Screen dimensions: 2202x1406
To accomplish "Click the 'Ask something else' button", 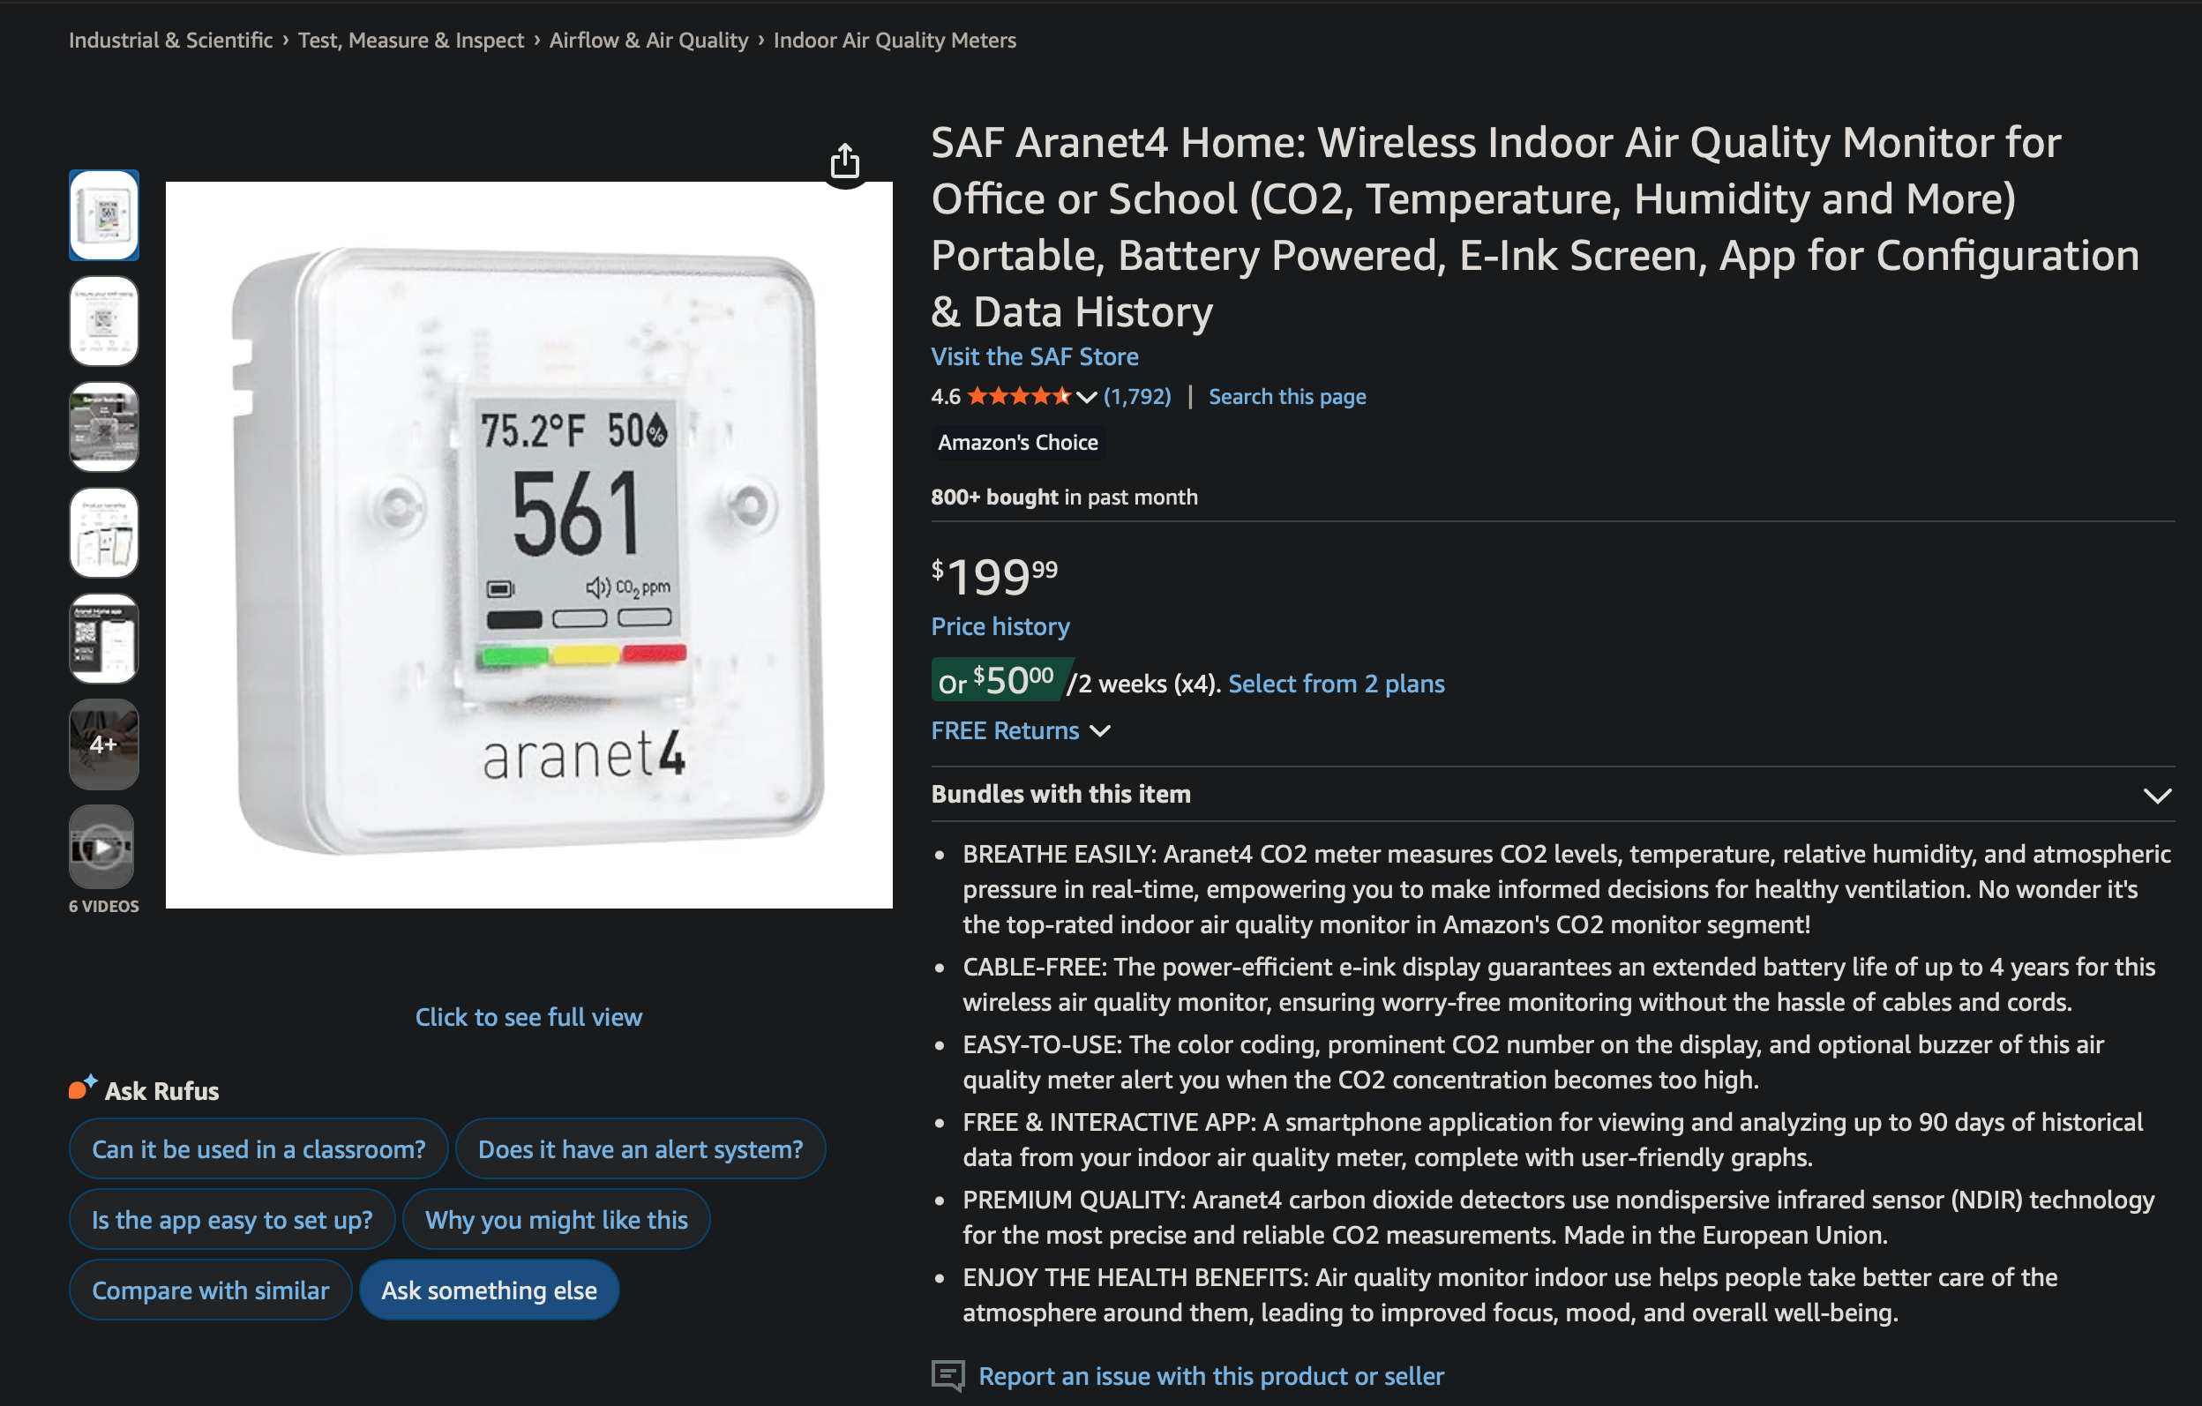I will pyautogui.click(x=489, y=1290).
